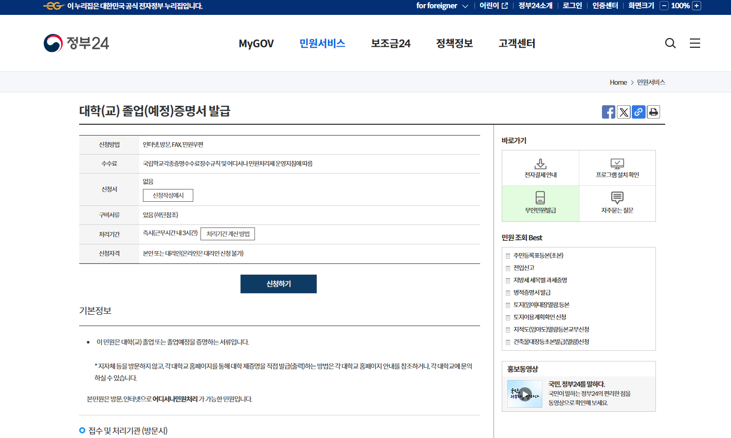
Task: Print this page
Action: (x=653, y=111)
